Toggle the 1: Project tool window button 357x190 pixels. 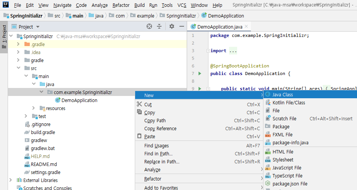[x=4, y=37]
